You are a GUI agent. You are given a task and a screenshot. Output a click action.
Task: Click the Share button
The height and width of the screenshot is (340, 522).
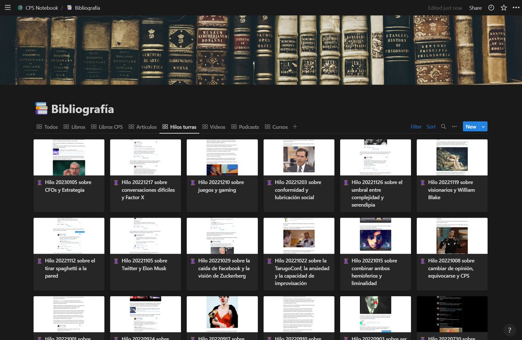pyautogui.click(x=475, y=8)
